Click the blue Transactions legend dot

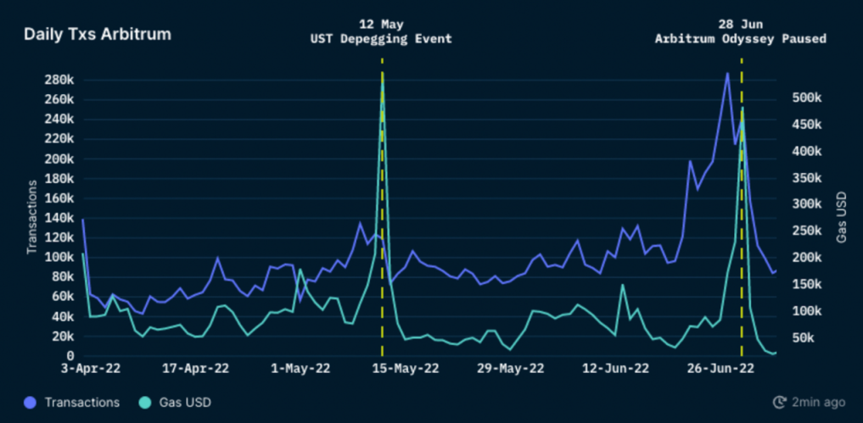(31, 403)
